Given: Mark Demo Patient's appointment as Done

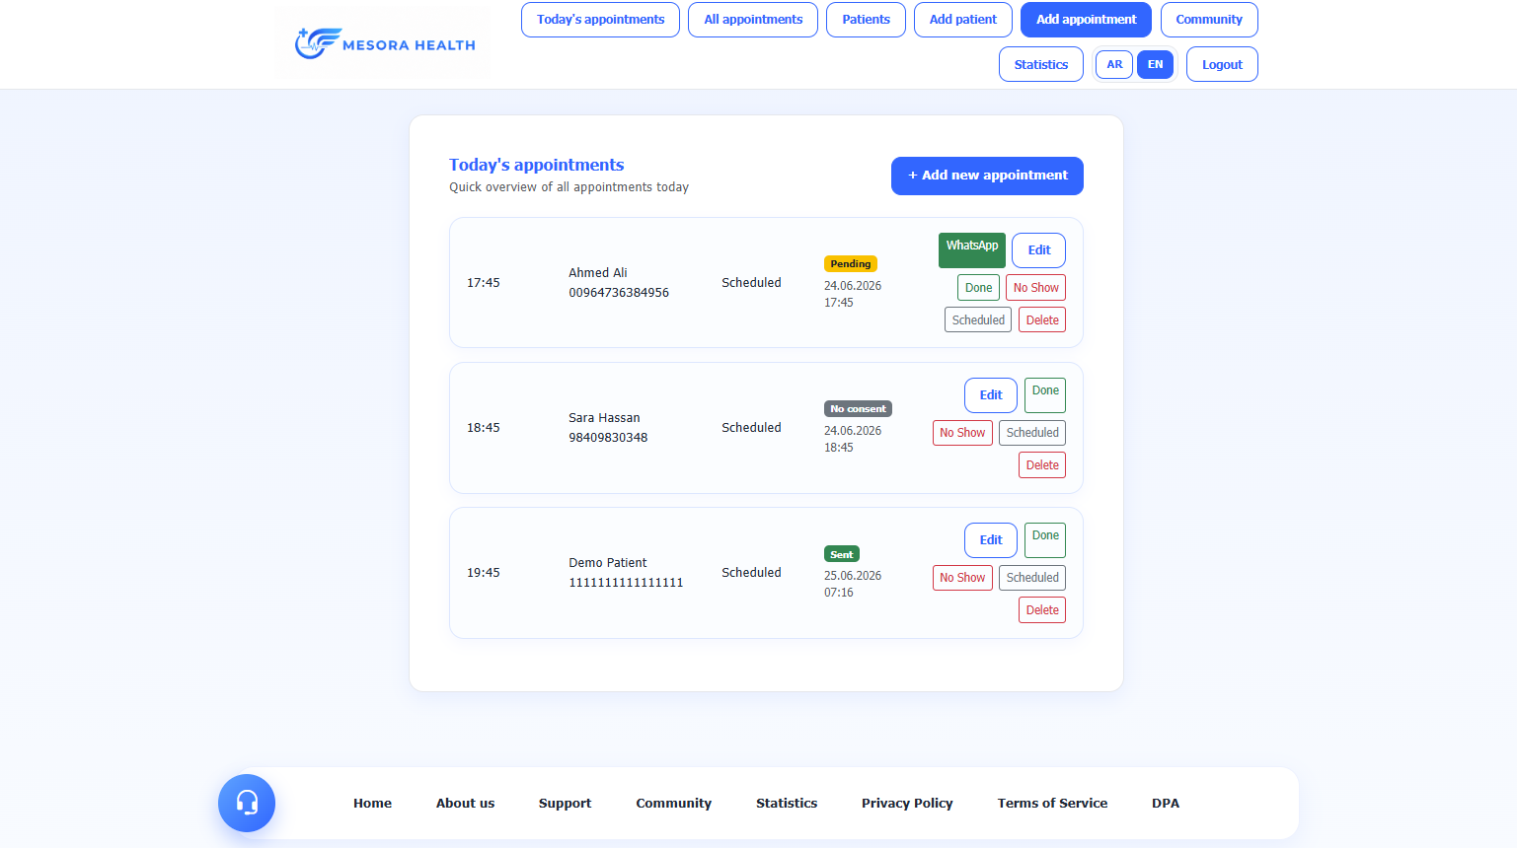Looking at the screenshot, I should coord(1045,540).
